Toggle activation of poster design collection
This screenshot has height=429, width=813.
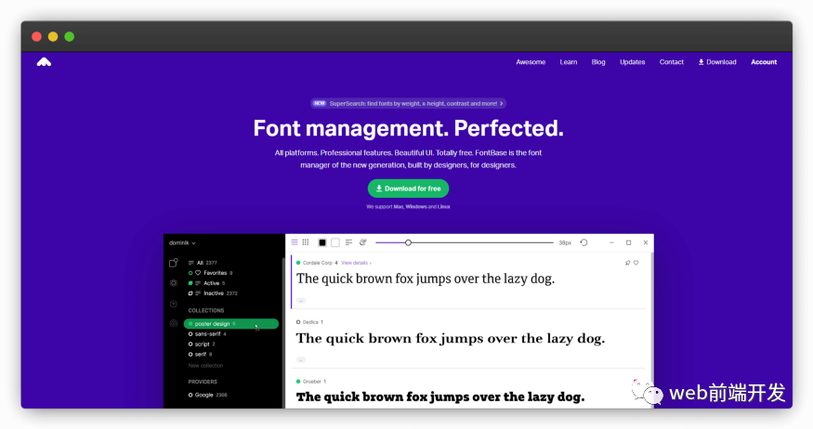(x=190, y=324)
